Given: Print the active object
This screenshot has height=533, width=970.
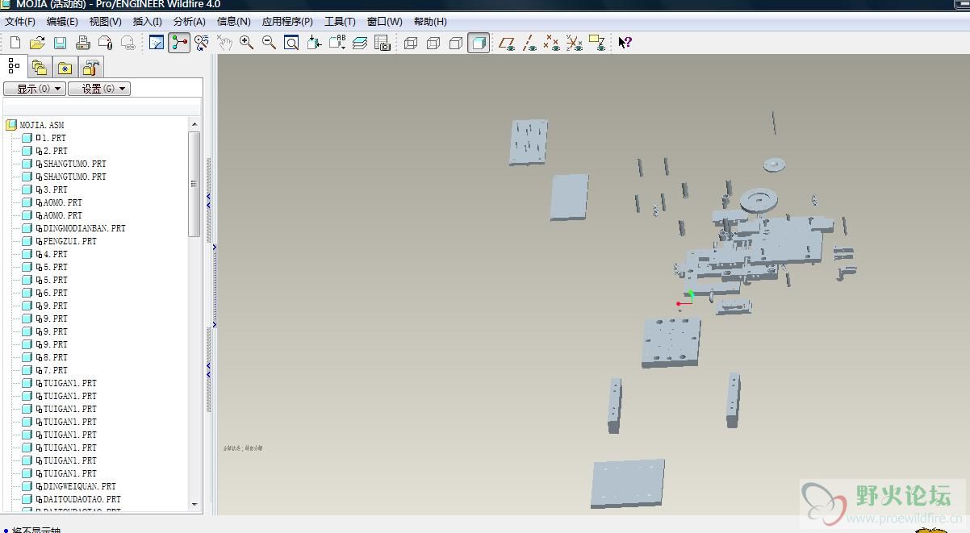Looking at the screenshot, I should coord(82,43).
